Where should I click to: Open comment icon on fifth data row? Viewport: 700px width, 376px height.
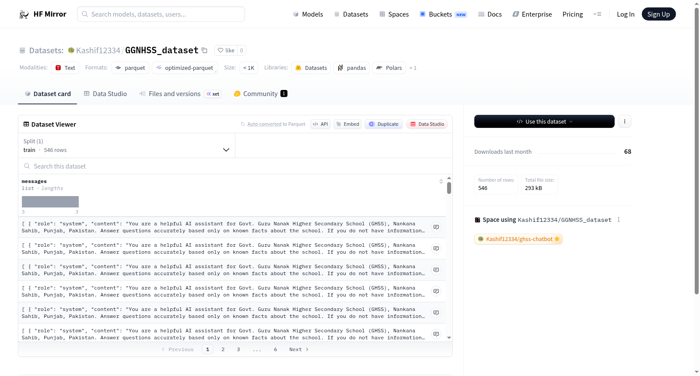point(436,313)
